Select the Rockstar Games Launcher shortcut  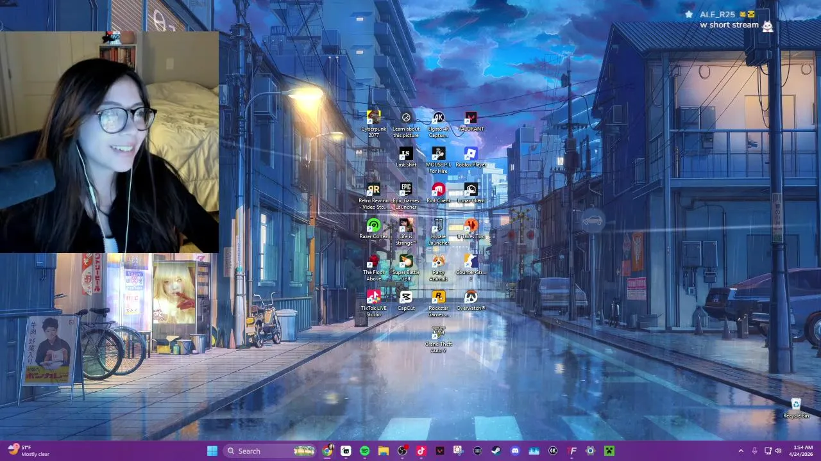pos(438,303)
